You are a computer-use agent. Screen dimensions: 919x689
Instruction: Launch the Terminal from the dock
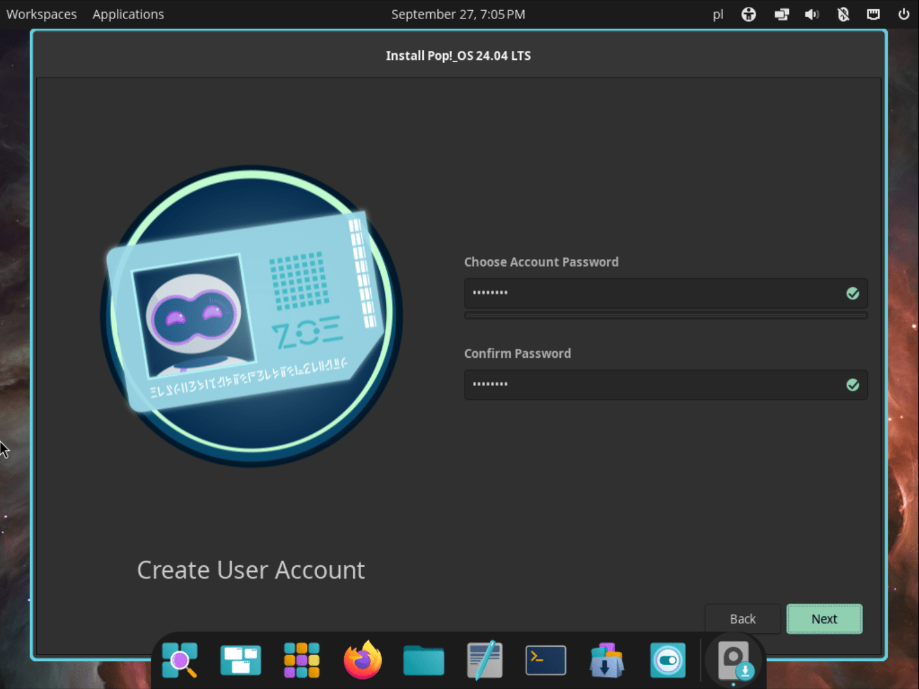[546, 660]
